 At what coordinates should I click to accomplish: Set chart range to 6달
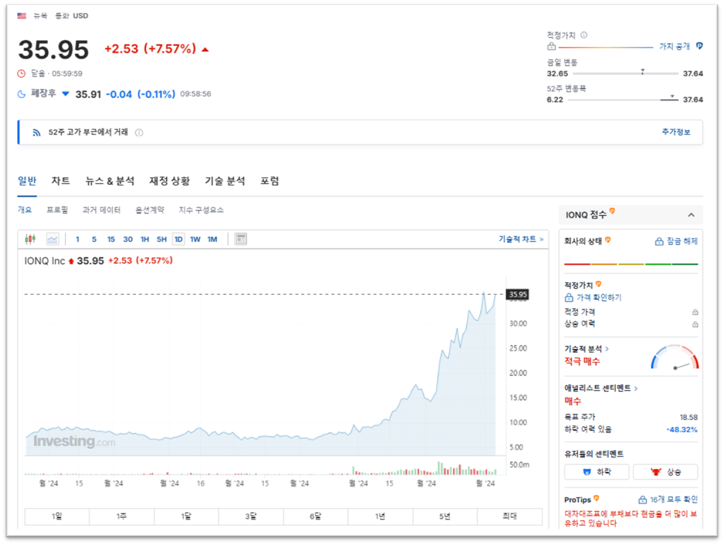tap(315, 517)
